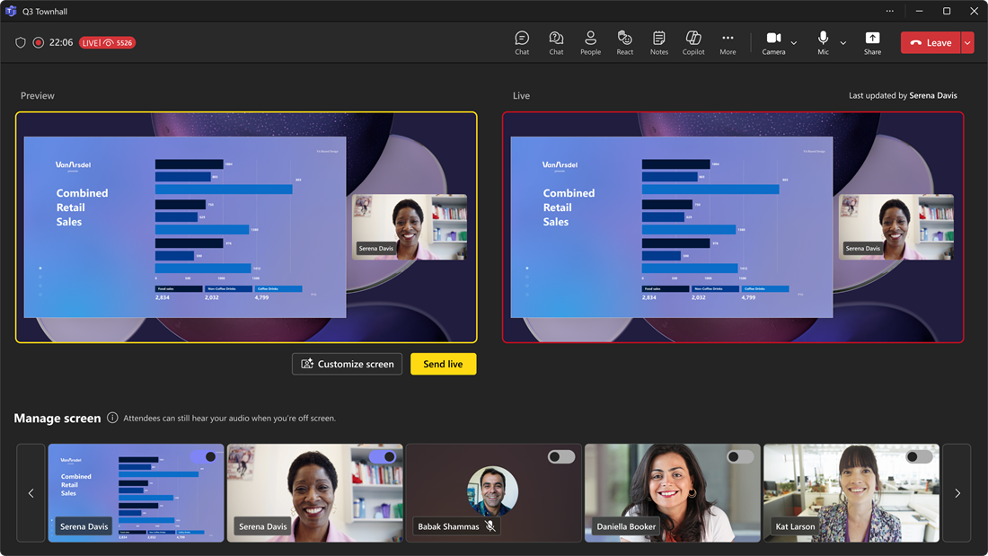
Task: Click Customize screen button
Action: pyautogui.click(x=348, y=364)
